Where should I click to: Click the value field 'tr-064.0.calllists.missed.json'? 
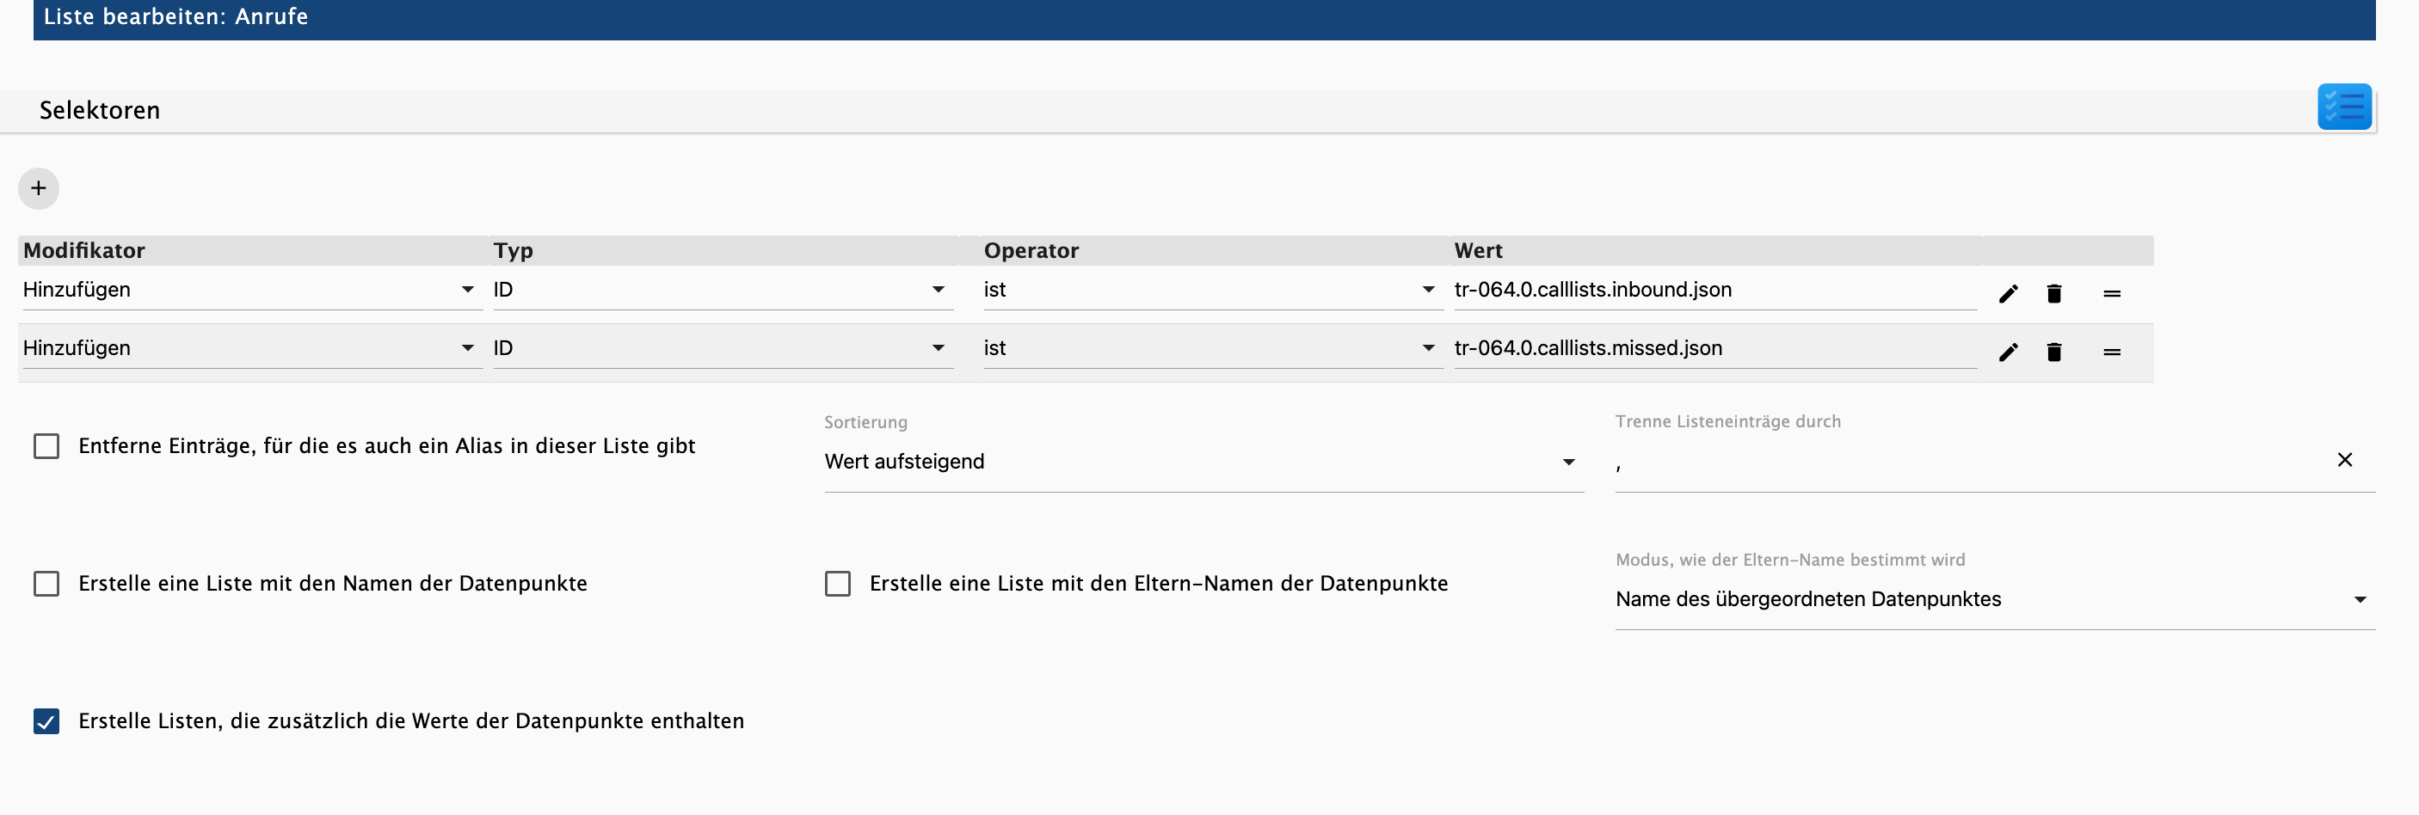pos(1714,348)
